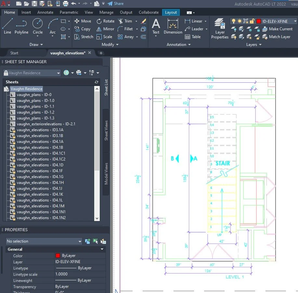
Task: Refresh the Sheets list
Action: 96,82
